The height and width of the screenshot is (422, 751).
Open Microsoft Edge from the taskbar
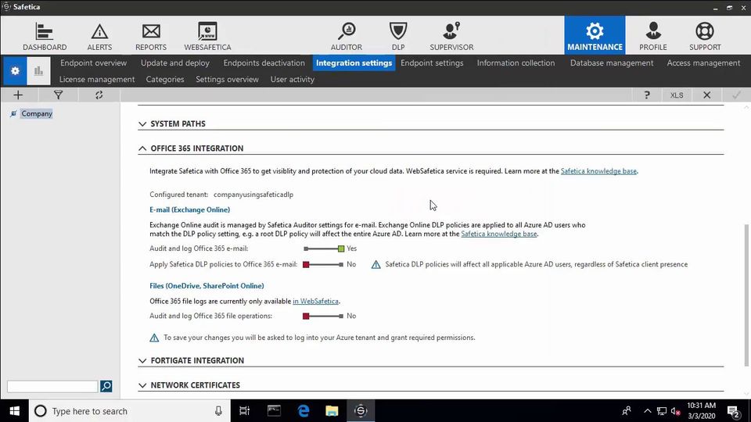pos(304,410)
